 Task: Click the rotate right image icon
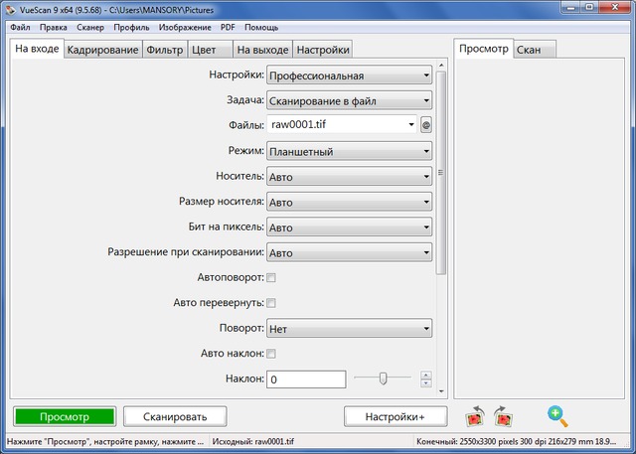pos(504,416)
